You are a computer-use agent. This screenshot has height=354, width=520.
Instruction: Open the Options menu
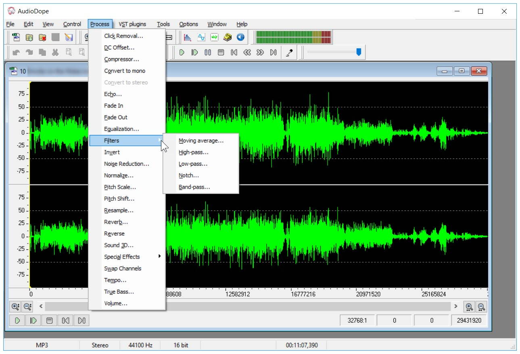pos(188,24)
